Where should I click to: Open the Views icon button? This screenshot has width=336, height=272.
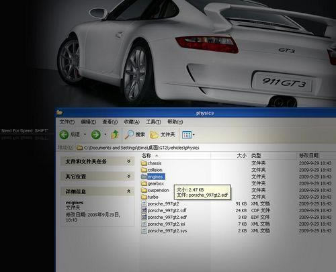187,135
